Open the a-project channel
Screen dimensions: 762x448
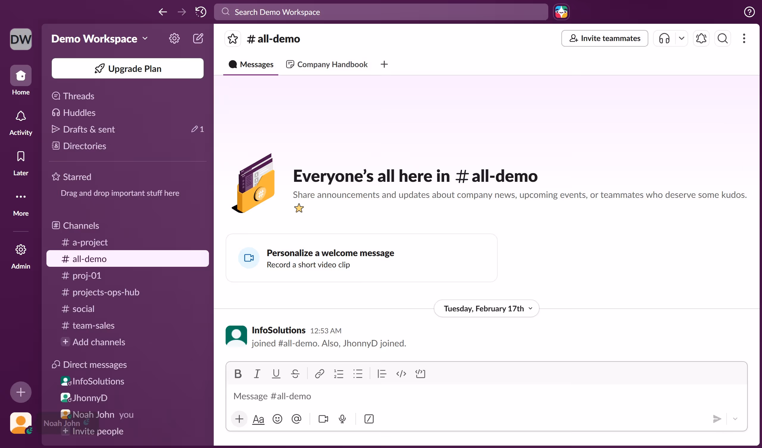point(127,242)
